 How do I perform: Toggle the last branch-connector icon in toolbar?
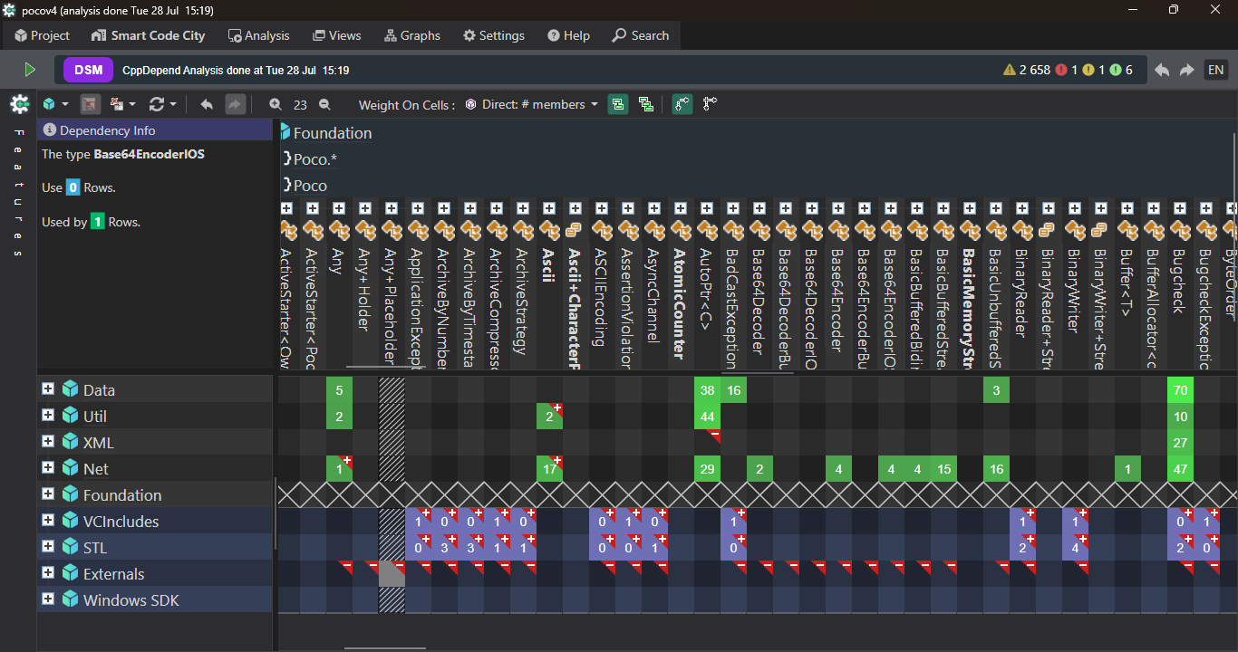(710, 104)
